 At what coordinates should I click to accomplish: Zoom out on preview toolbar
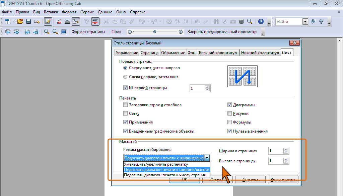coord(55,32)
